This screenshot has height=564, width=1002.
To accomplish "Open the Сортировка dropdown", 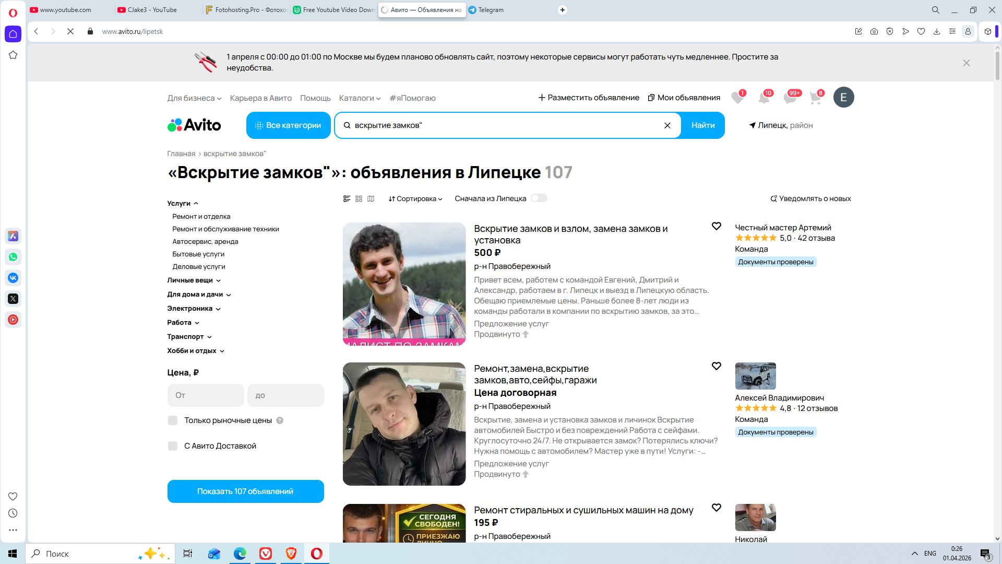I will (415, 199).
